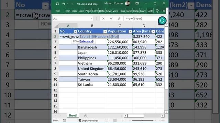This screenshot has height=123, width=220.
Task: Open Customize Quick Access Toolbar menu
Action: [x=72, y=4]
